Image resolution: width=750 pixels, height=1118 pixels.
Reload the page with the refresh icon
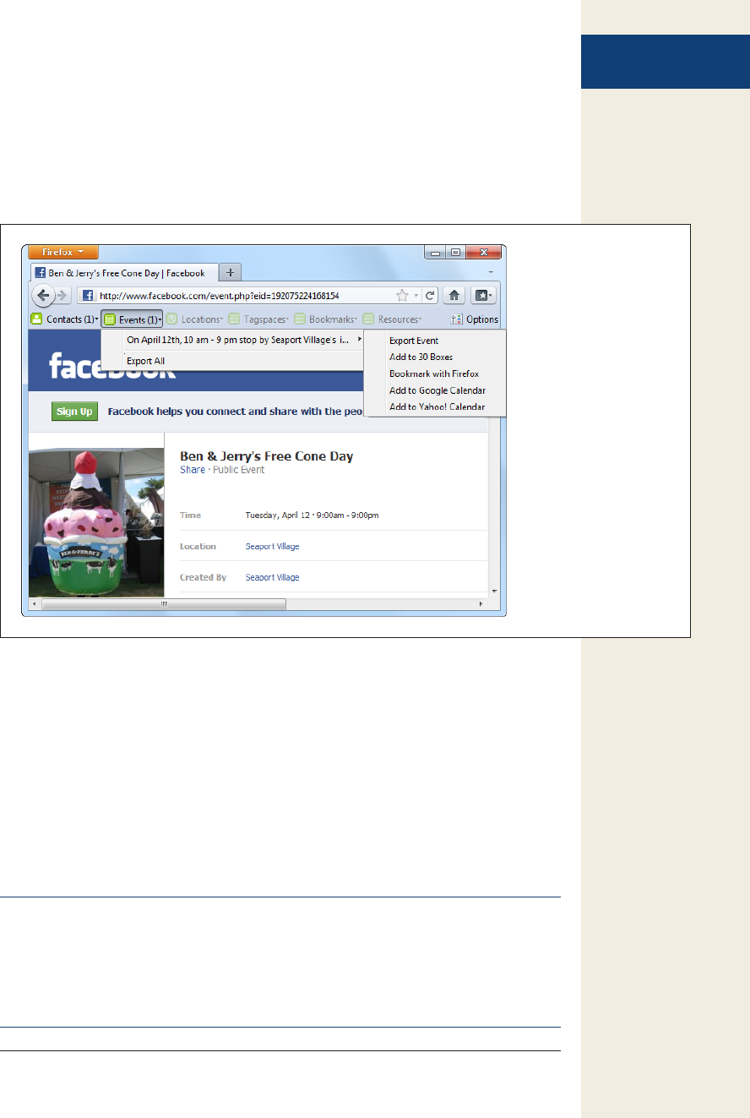pos(430,296)
